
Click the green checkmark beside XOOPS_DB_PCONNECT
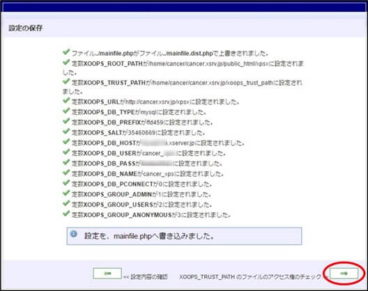point(66,182)
